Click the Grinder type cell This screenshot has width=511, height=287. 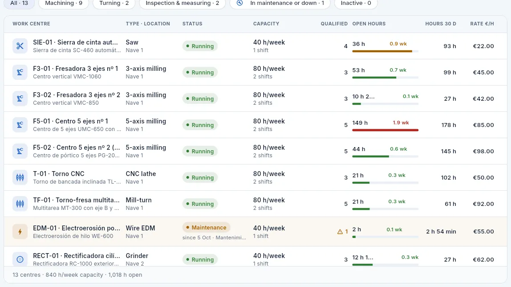(137, 256)
